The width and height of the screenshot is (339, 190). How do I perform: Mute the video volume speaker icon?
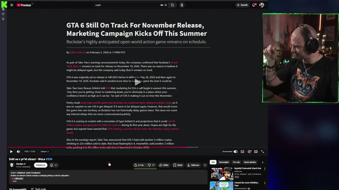(18, 151)
